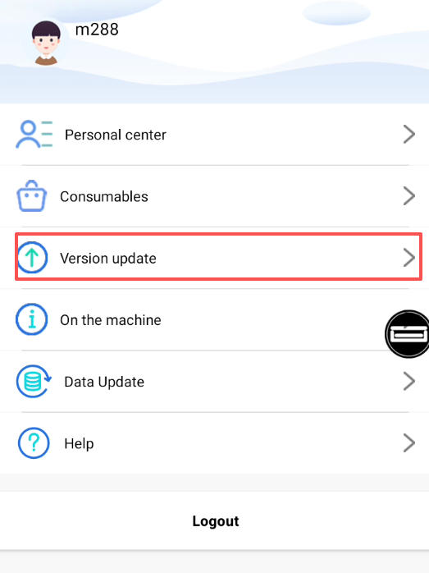Tap the user avatar picture
The image size is (429, 573).
click(46, 44)
